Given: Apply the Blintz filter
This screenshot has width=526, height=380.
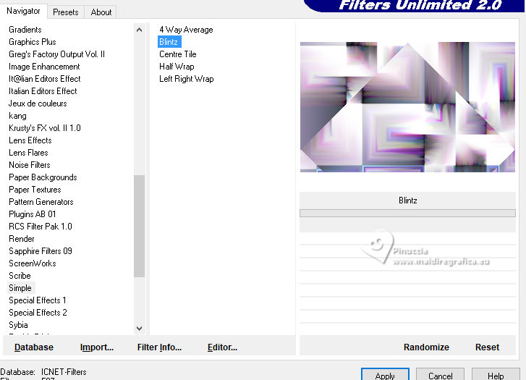Looking at the screenshot, I should [x=385, y=375].
